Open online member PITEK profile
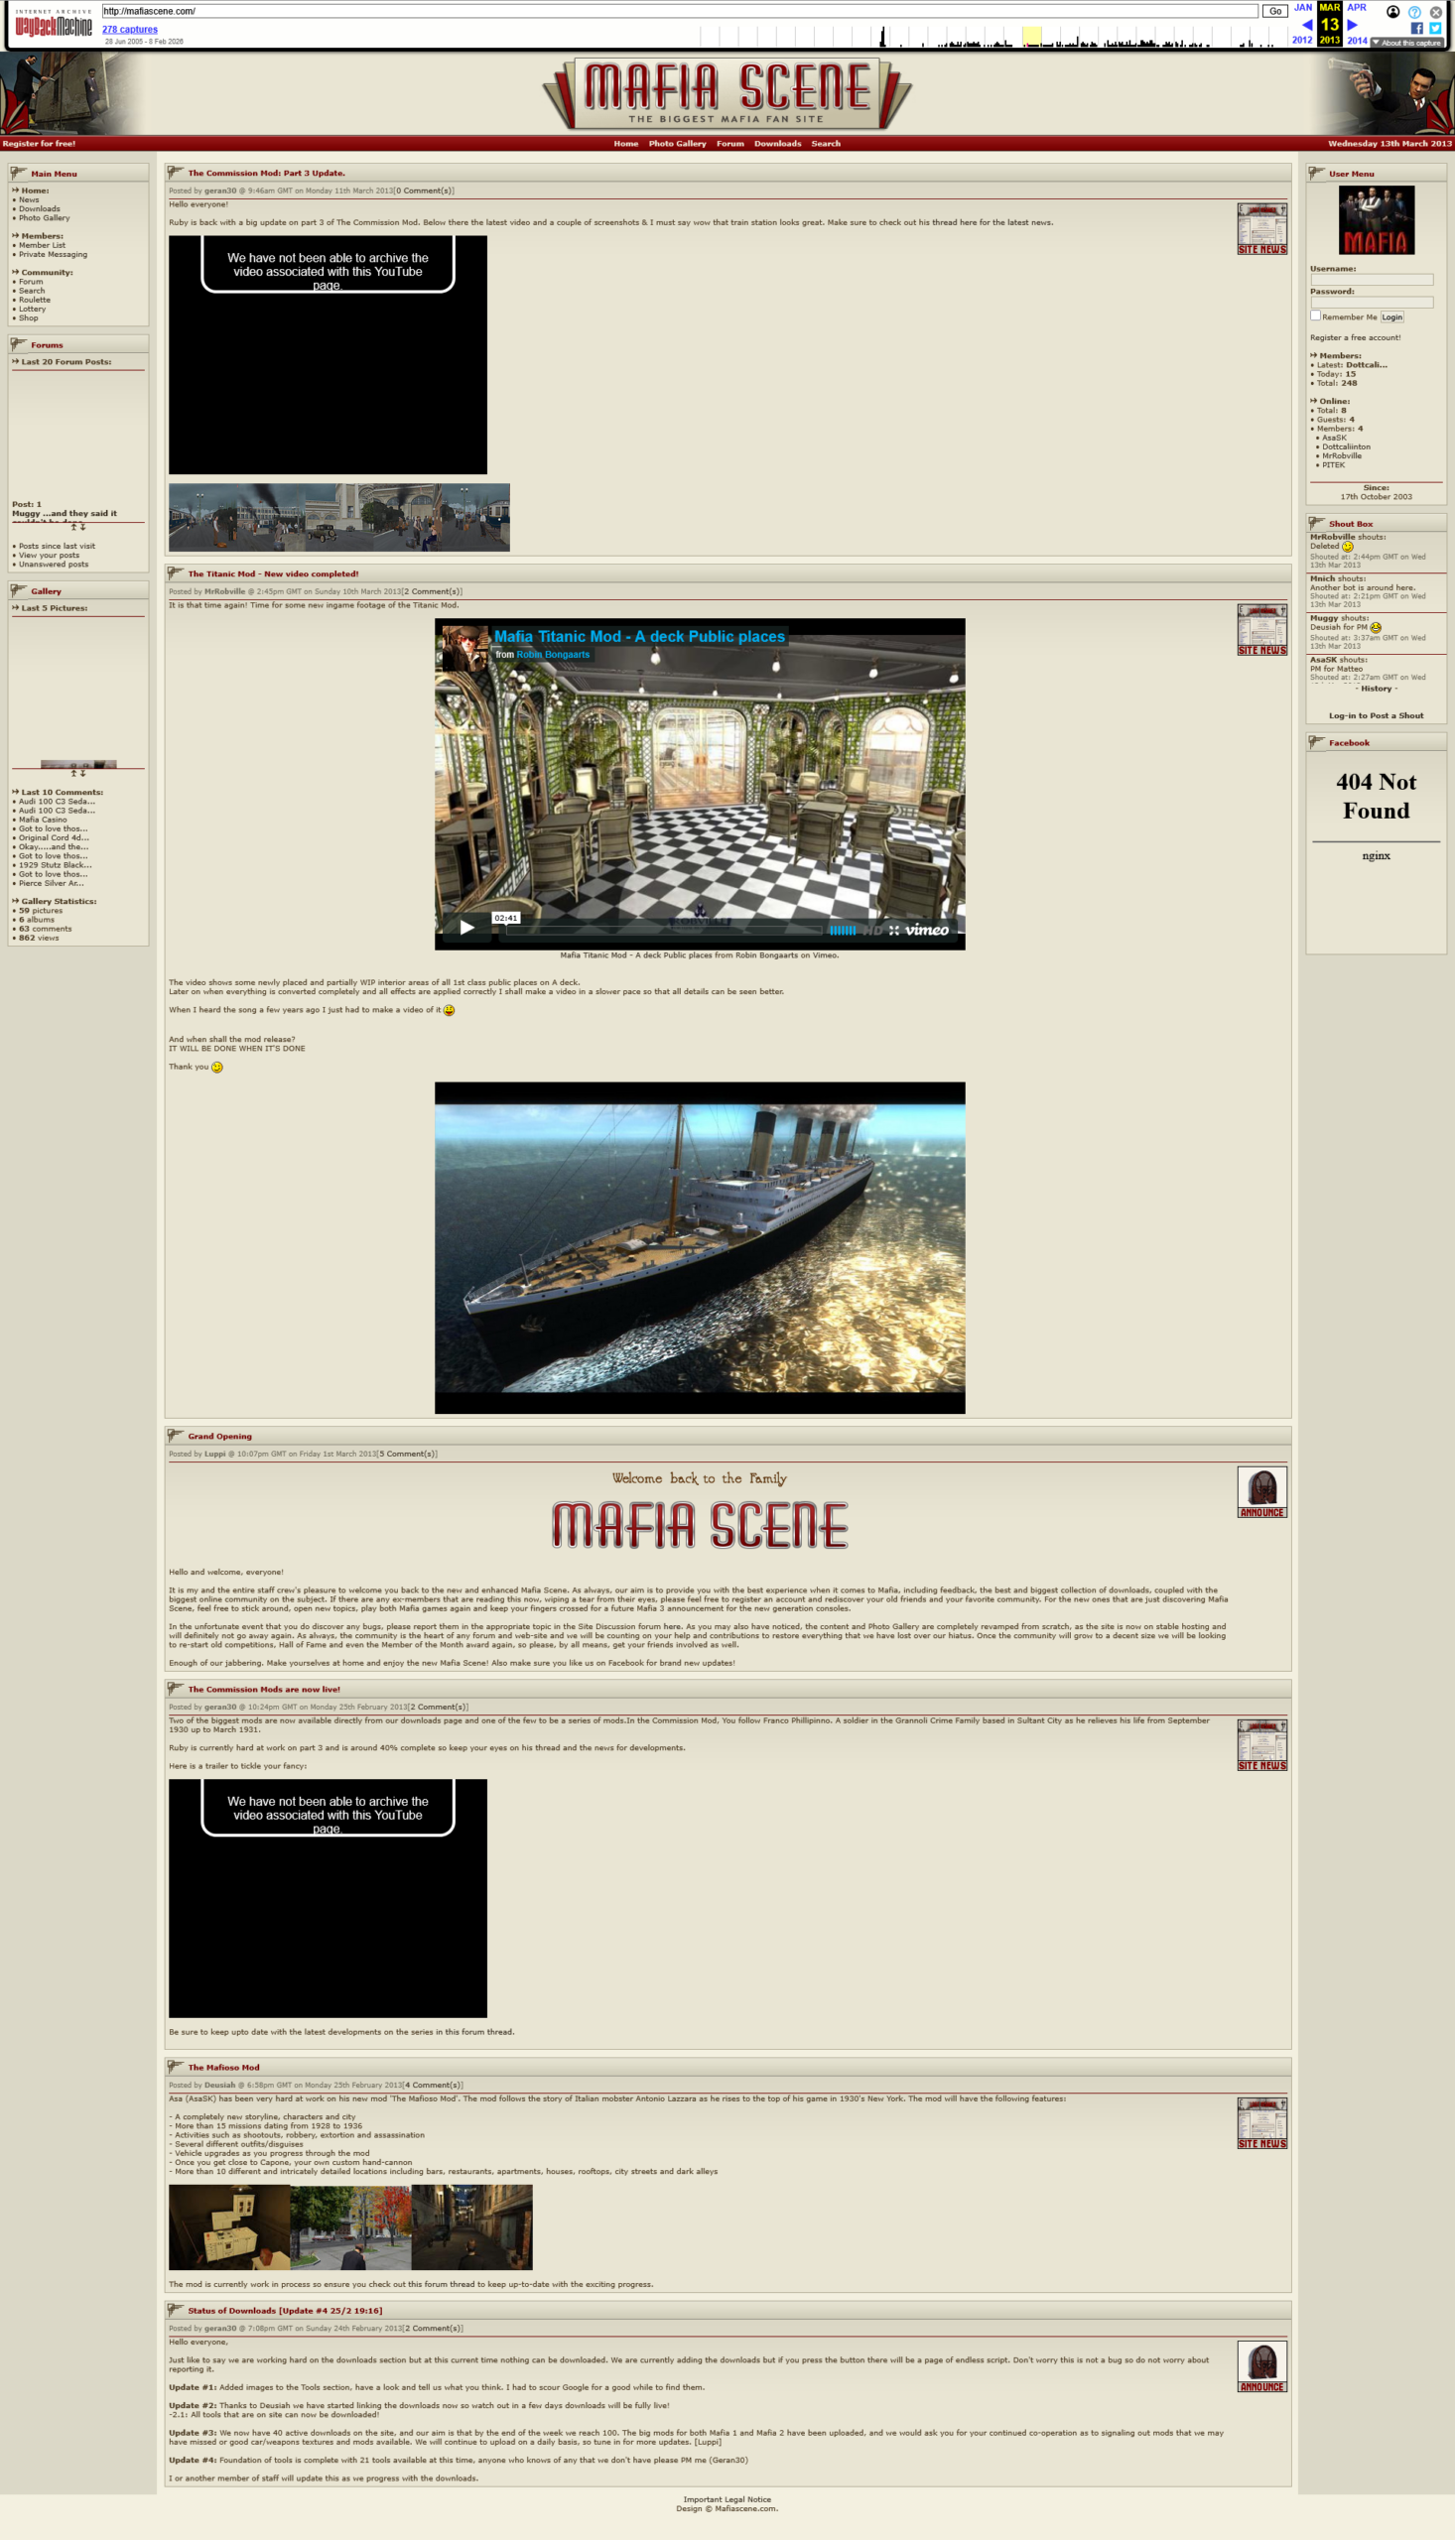The width and height of the screenshot is (1455, 2540). 1333,464
